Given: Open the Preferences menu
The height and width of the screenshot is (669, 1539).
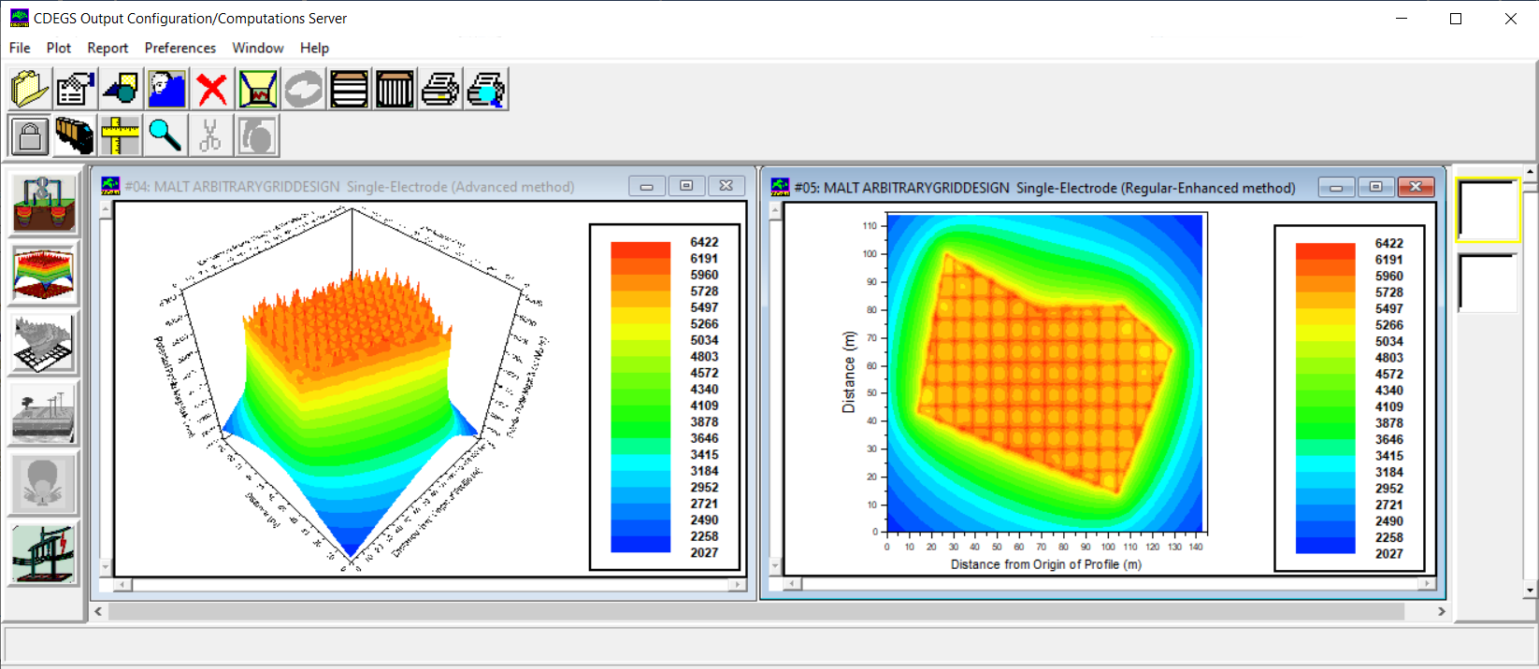Looking at the screenshot, I should (x=180, y=48).
